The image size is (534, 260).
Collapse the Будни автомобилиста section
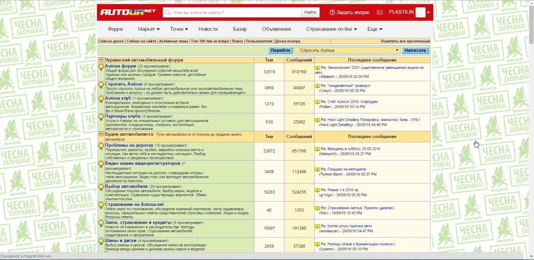click(101, 134)
